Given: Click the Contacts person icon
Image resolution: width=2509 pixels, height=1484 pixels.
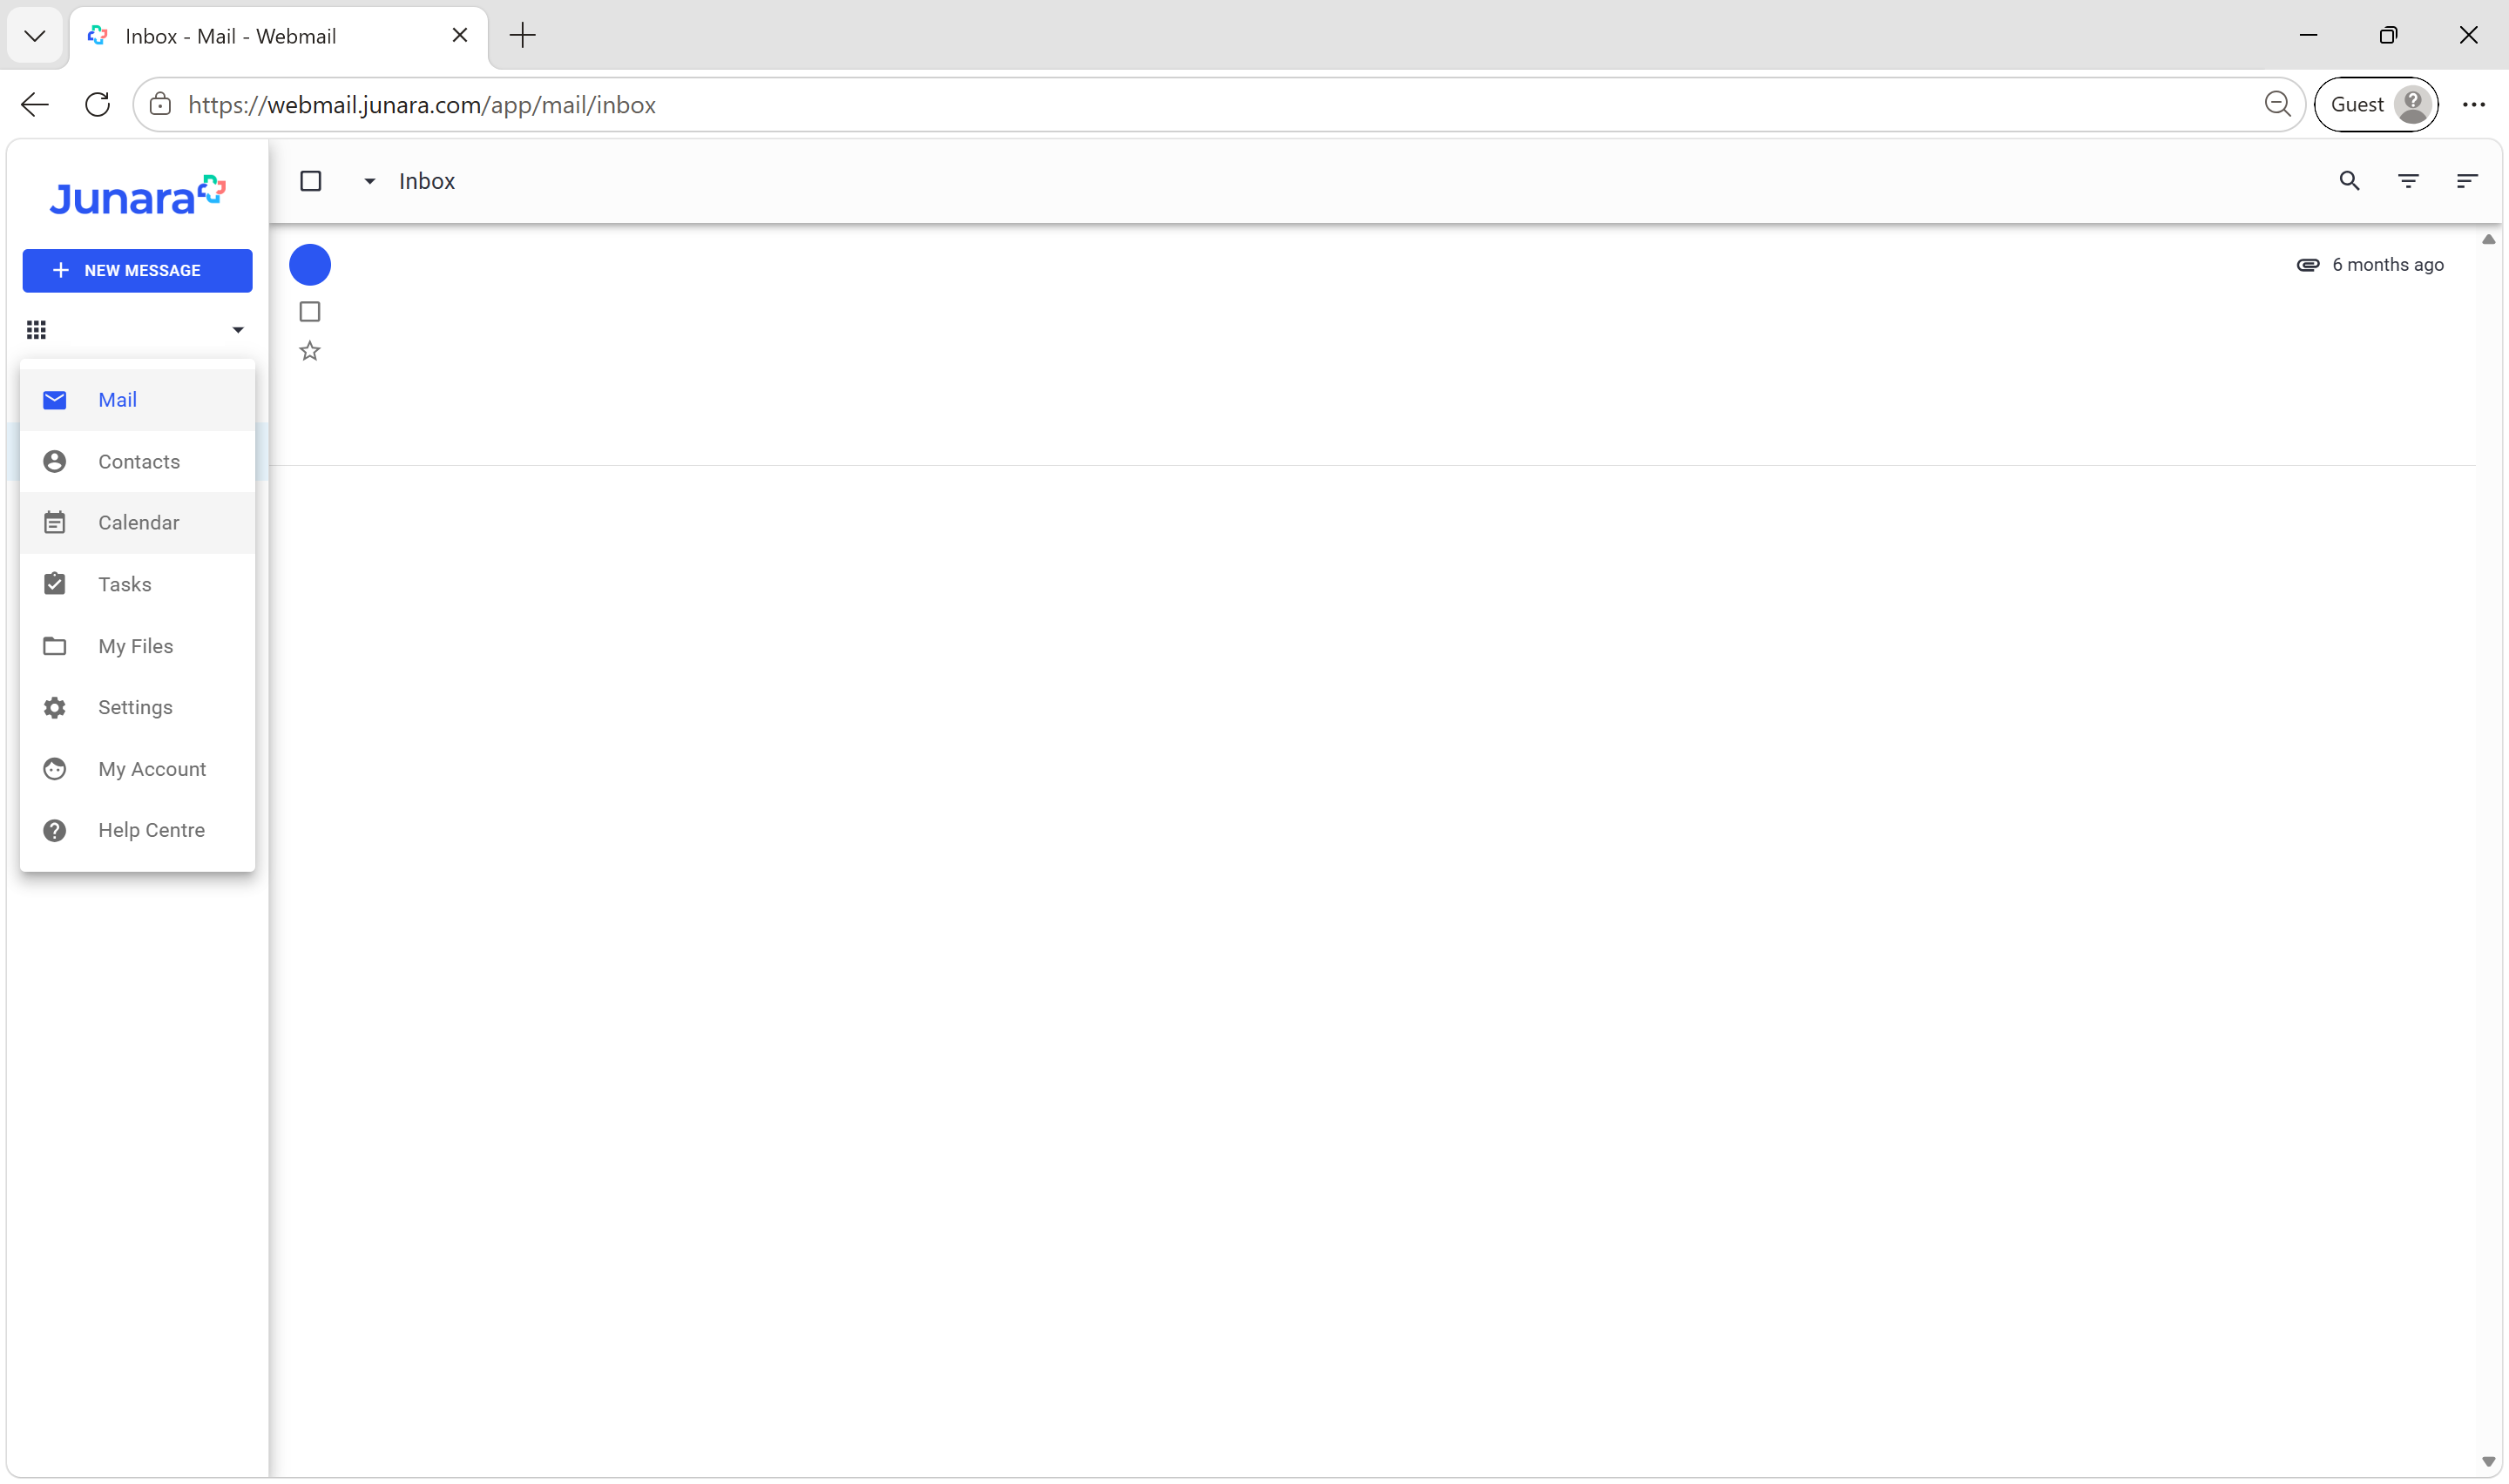Looking at the screenshot, I should click(55, 461).
